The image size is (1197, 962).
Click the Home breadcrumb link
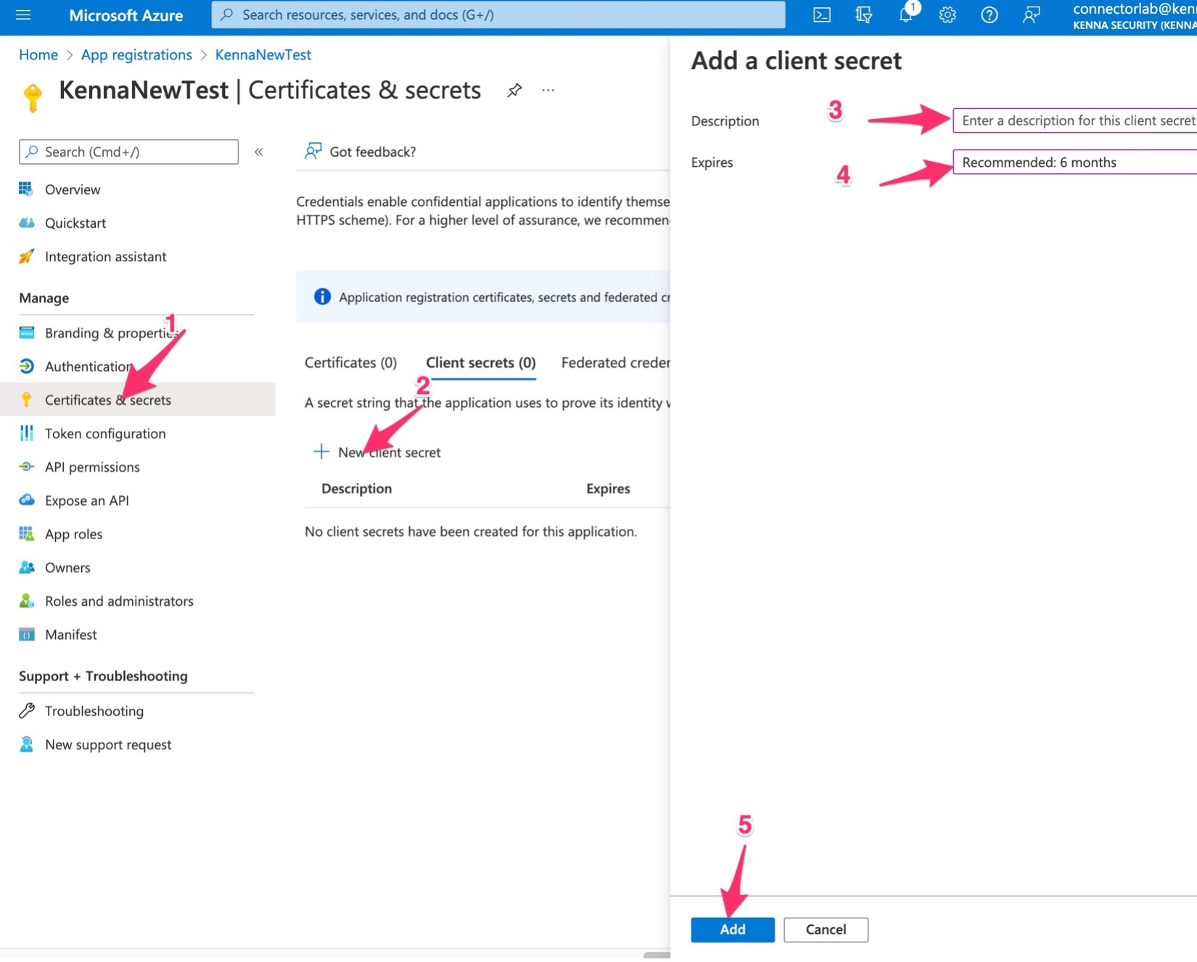pyautogui.click(x=38, y=54)
